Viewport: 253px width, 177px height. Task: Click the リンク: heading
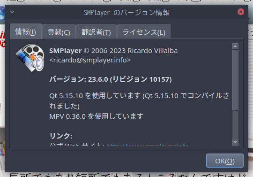click(61, 136)
